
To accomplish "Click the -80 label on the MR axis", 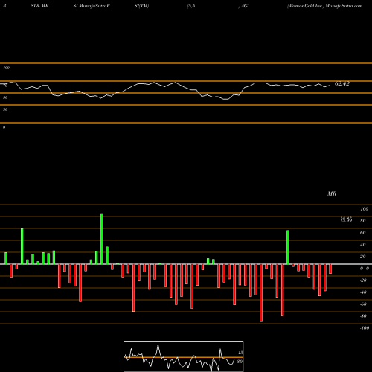I will [x=363, y=316].
